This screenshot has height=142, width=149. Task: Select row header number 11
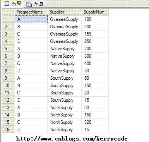[x=9, y=93]
